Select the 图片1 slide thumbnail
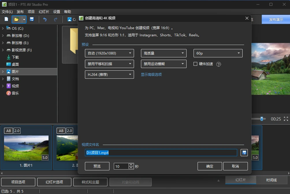This screenshot has height=194, width=290. (26, 148)
